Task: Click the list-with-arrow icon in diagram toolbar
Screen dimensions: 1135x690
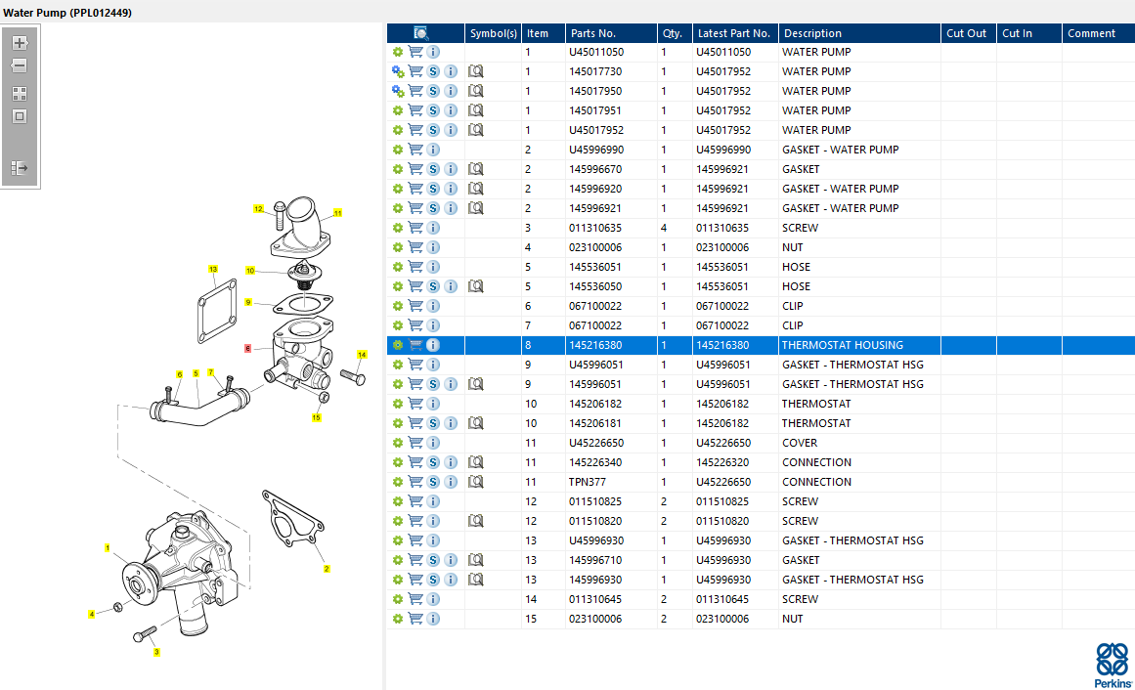Action: tap(20, 168)
